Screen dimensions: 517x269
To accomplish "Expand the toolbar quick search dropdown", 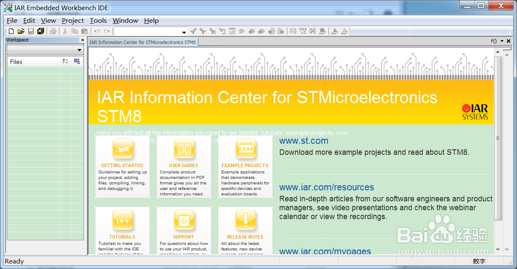I will pos(184,32).
